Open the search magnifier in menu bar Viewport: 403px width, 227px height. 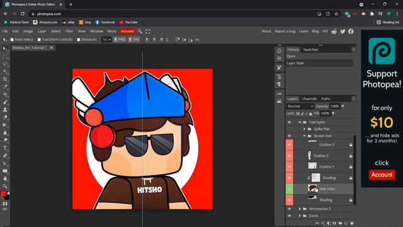[140, 32]
